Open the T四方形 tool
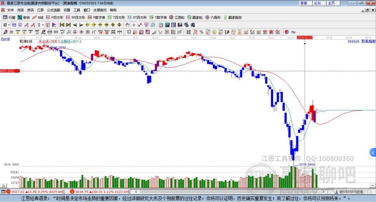Viewport: 376px width, 202px height. [x=116, y=18]
